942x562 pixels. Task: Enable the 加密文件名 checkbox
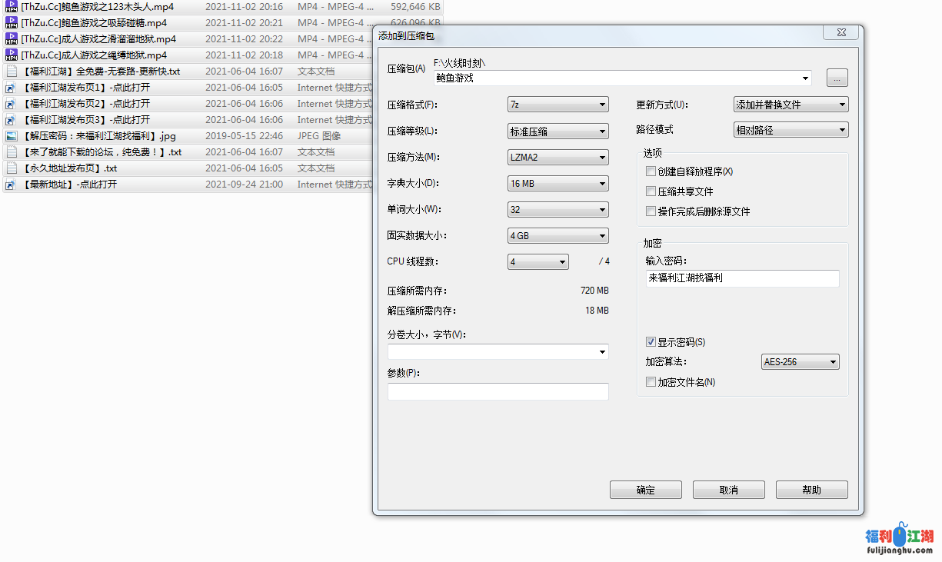point(651,382)
